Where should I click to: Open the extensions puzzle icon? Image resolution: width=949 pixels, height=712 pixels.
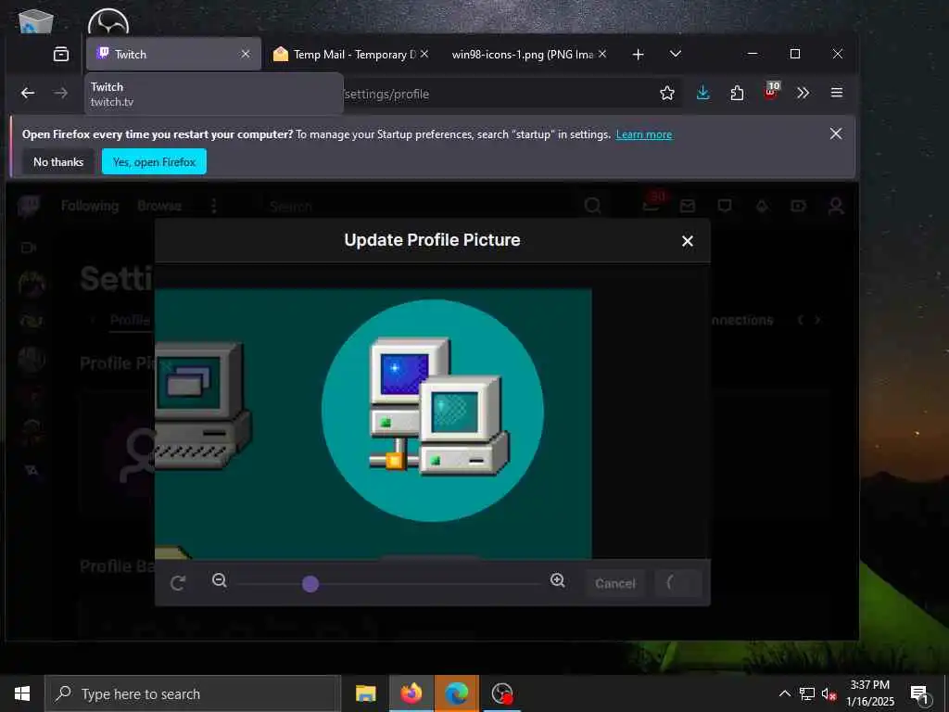[x=737, y=93]
